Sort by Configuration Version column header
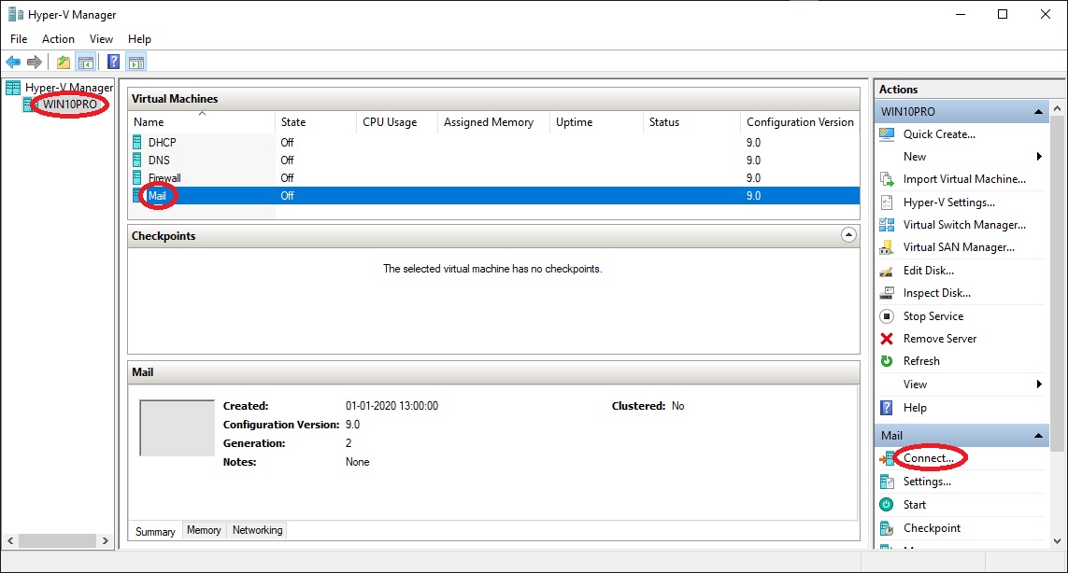1068x573 pixels. (800, 122)
